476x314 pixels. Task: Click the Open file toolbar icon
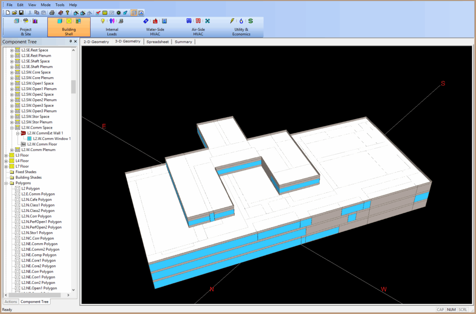click(14, 13)
